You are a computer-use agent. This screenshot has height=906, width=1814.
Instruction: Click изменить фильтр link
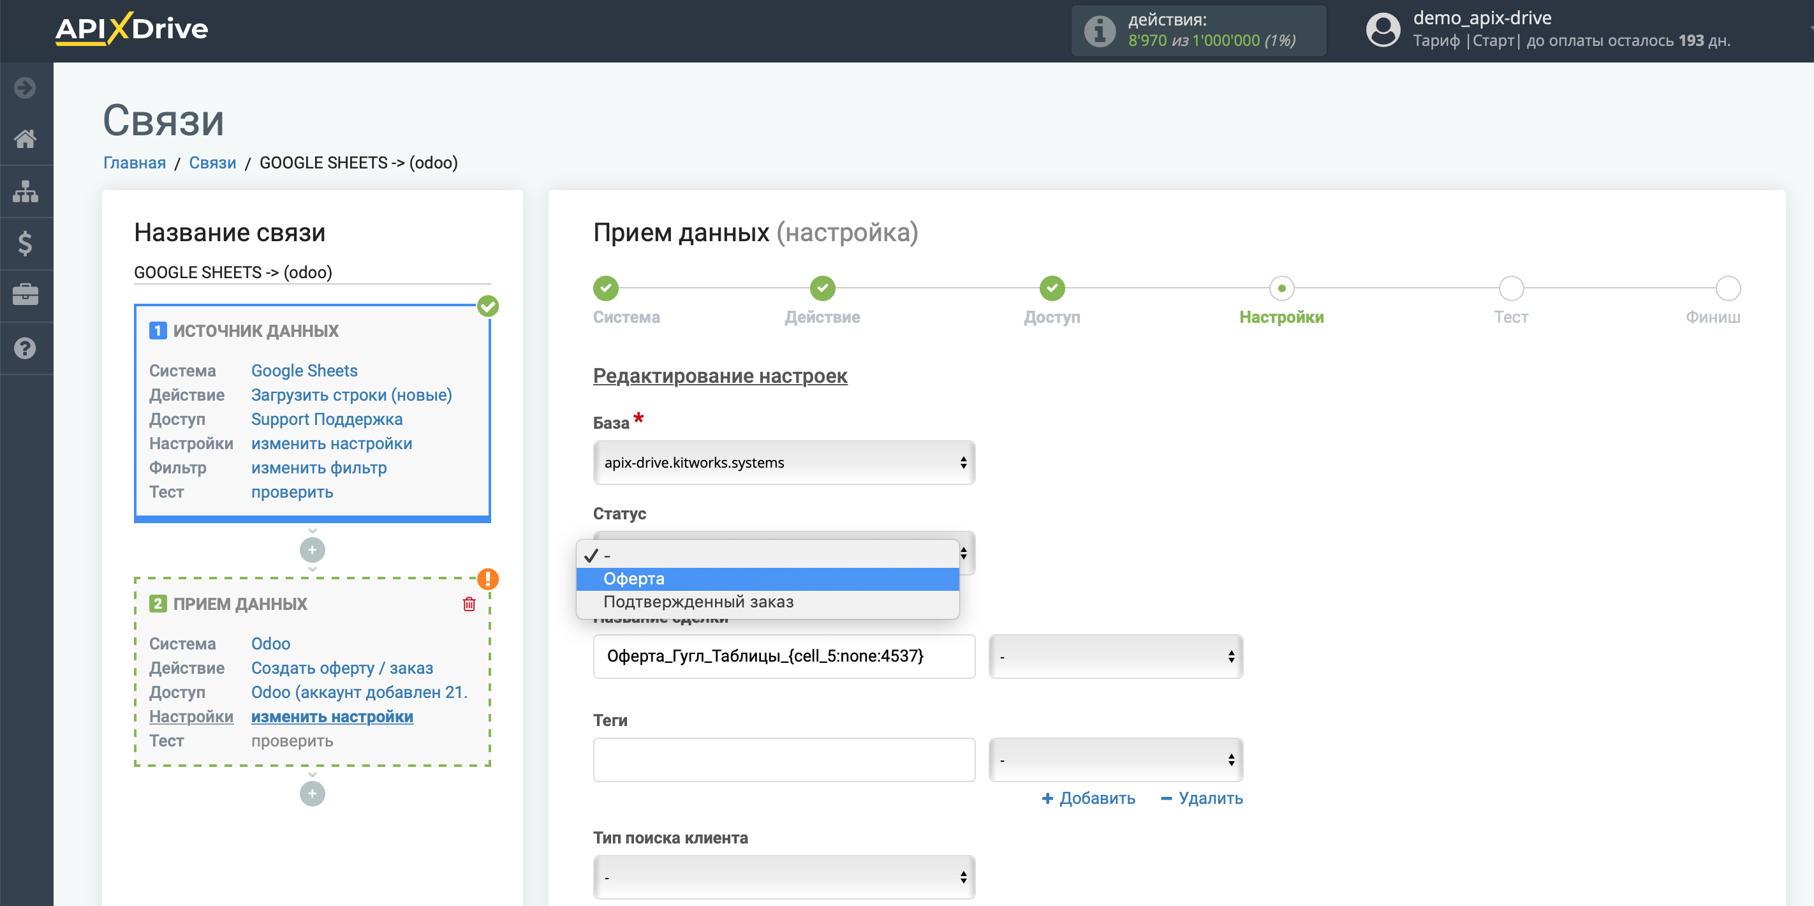(319, 468)
